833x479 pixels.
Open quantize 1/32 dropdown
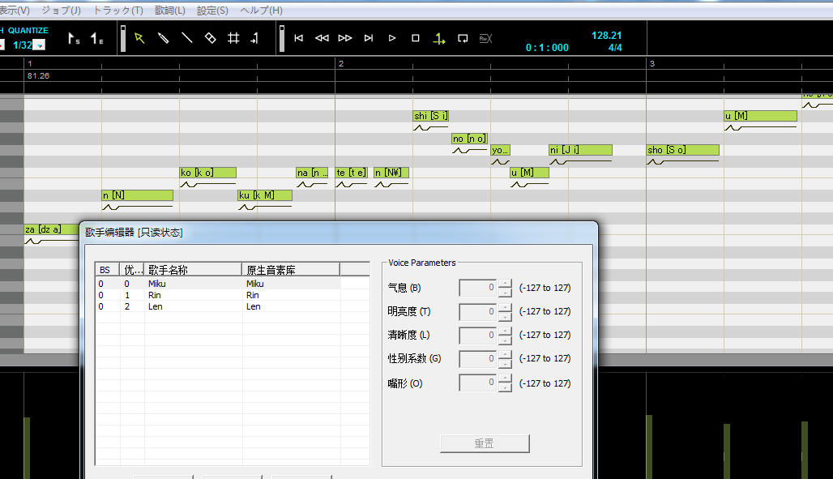tap(40, 45)
